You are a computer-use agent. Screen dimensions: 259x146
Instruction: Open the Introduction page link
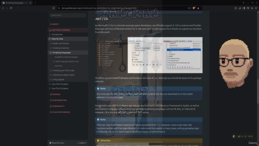click(57, 34)
